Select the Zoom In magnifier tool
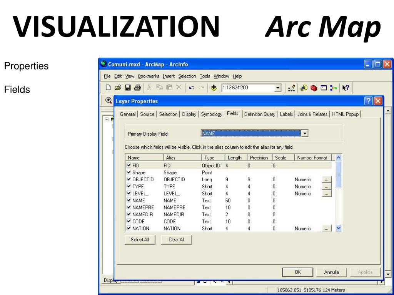394x295 pixels. pyautogui.click(x=109, y=100)
